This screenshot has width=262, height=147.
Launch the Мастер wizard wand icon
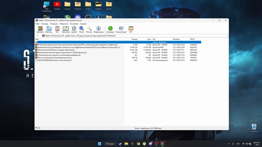89,29
